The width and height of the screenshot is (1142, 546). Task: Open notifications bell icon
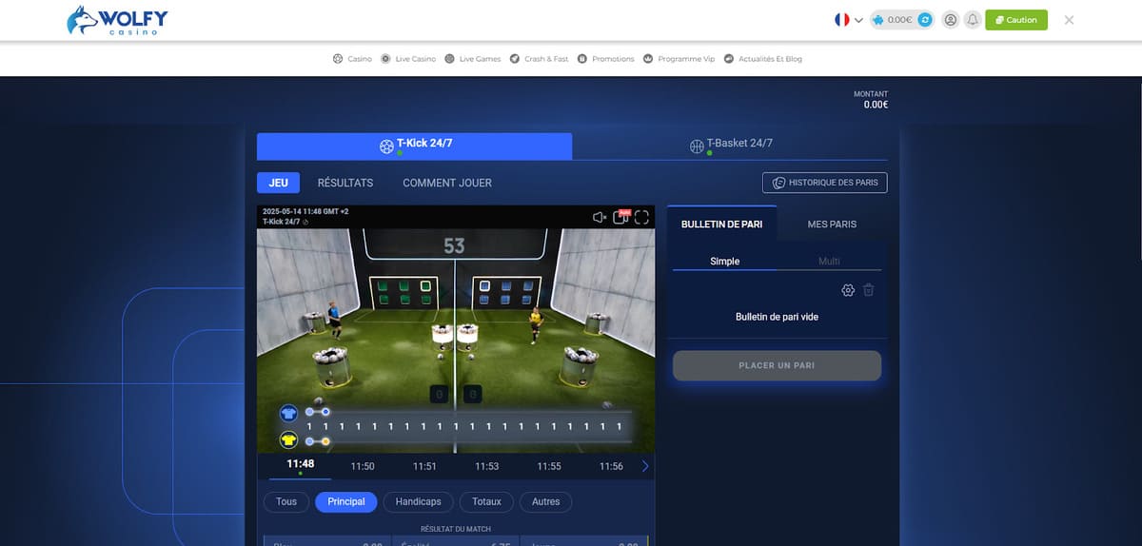point(972,19)
